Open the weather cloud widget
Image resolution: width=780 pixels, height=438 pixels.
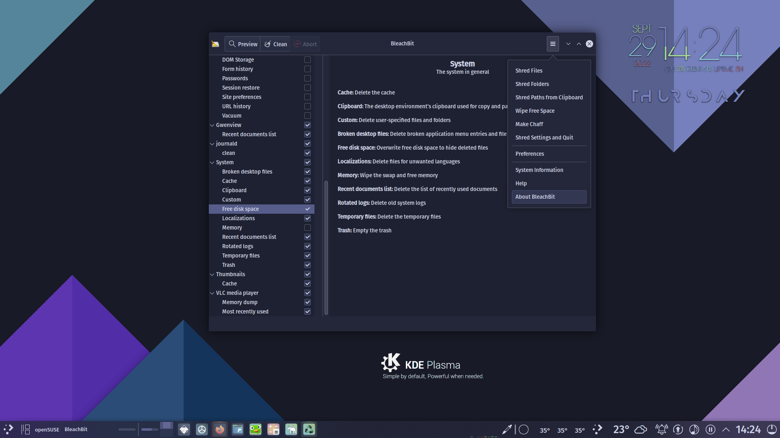click(x=641, y=429)
